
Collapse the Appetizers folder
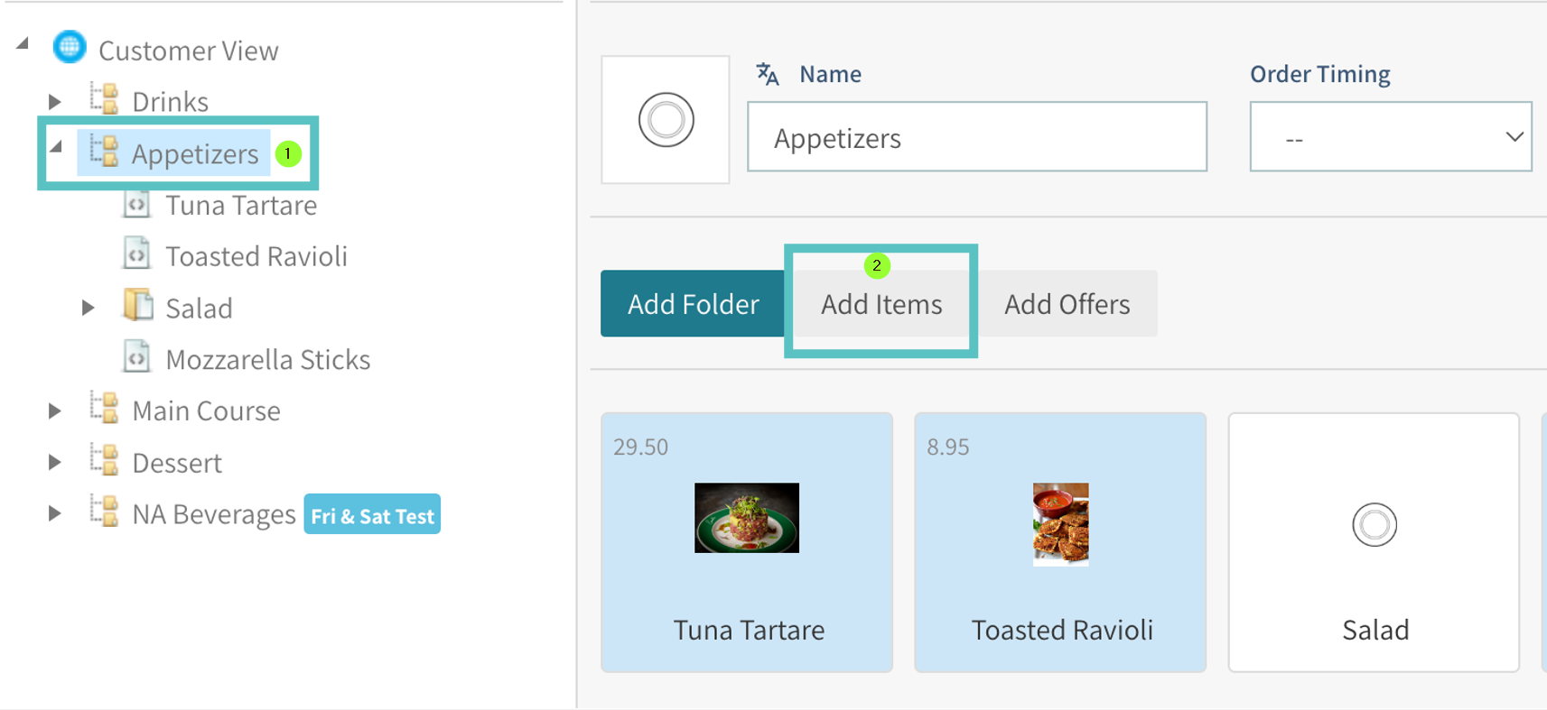pos(56,147)
